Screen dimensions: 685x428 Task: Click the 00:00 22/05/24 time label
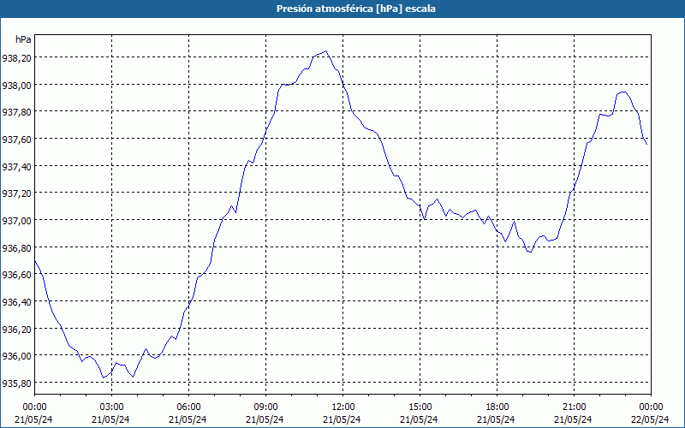pyautogui.click(x=651, y=413)
